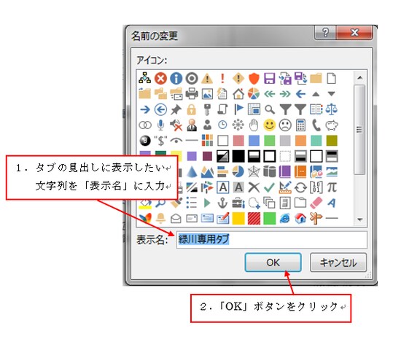The width and height of the screenshot is (401, 339).
Task: Select the microphone icon
Action: pos(160,125)
